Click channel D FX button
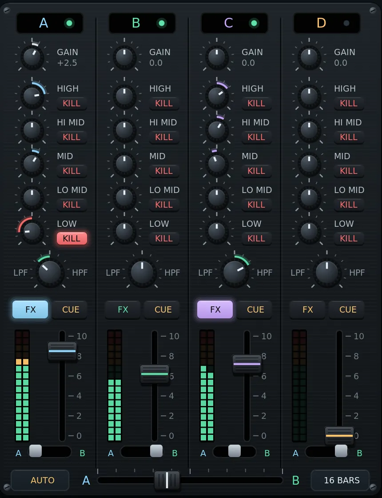Viewport: 382px width, 498px height. [307, 309]
